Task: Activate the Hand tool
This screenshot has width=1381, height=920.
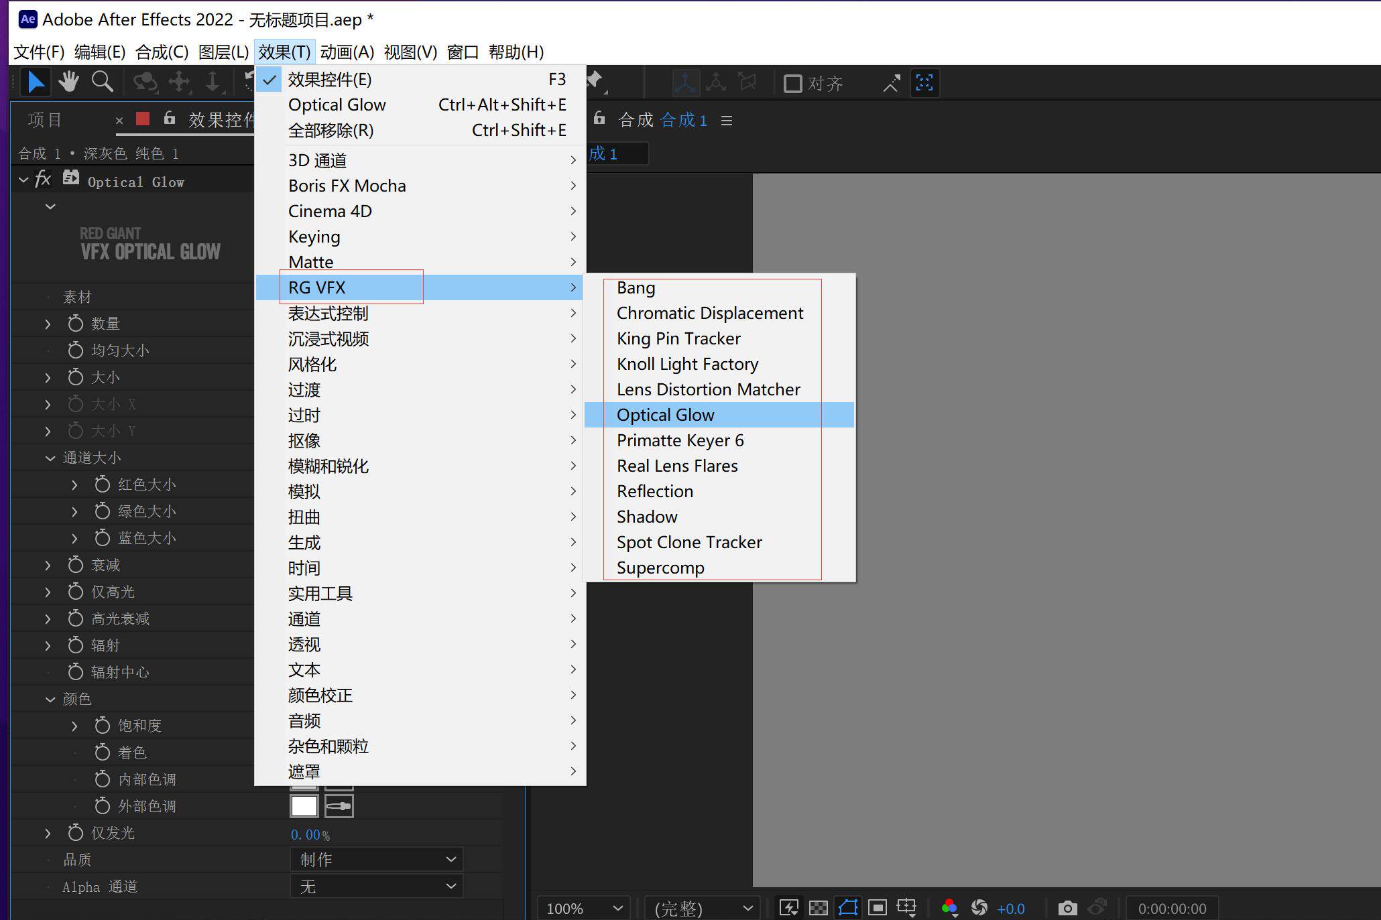Action: point(68,81)
